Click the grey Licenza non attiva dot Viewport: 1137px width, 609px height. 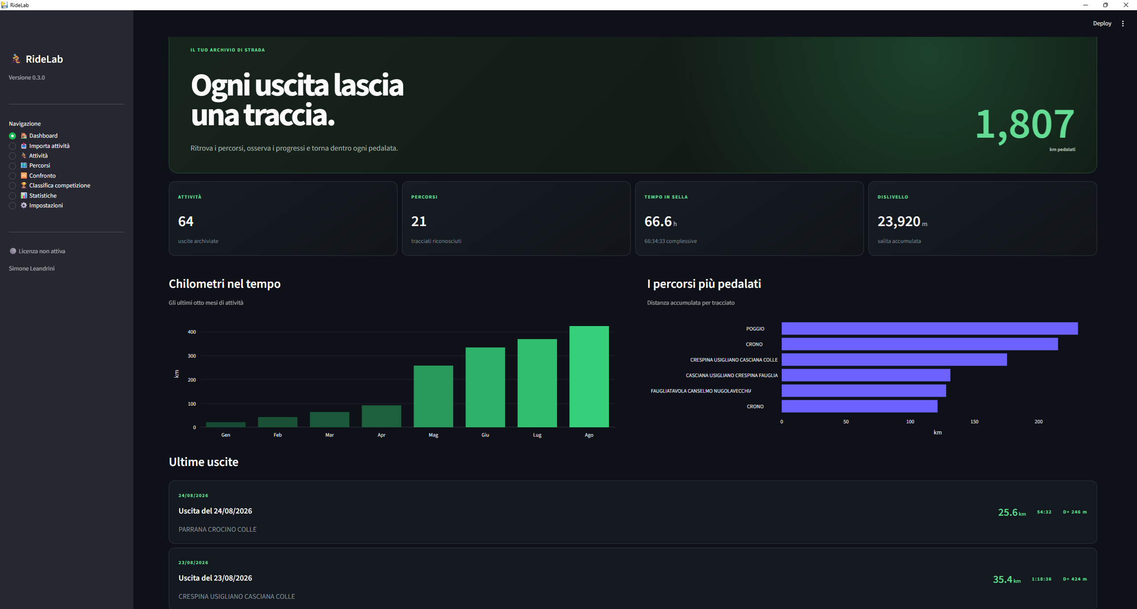point(13,251)
